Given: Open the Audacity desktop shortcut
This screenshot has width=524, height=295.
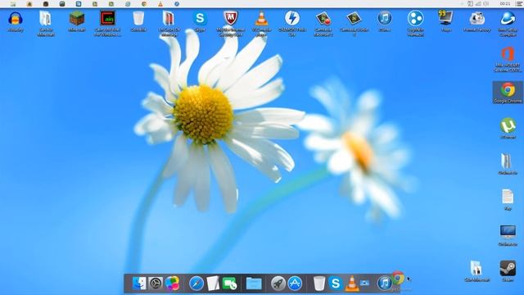Looking at the screenshot, I should [16, 18].
